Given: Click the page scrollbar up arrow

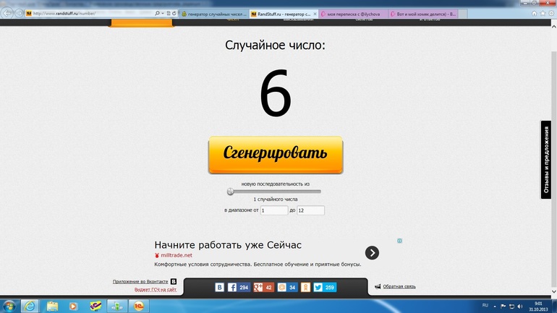Looking at the screenshot, I should tap(554, 26).
